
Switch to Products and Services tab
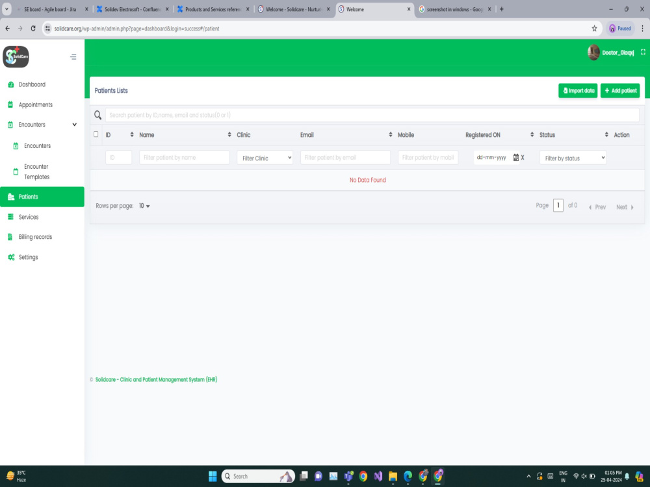[x=213, y=9]
